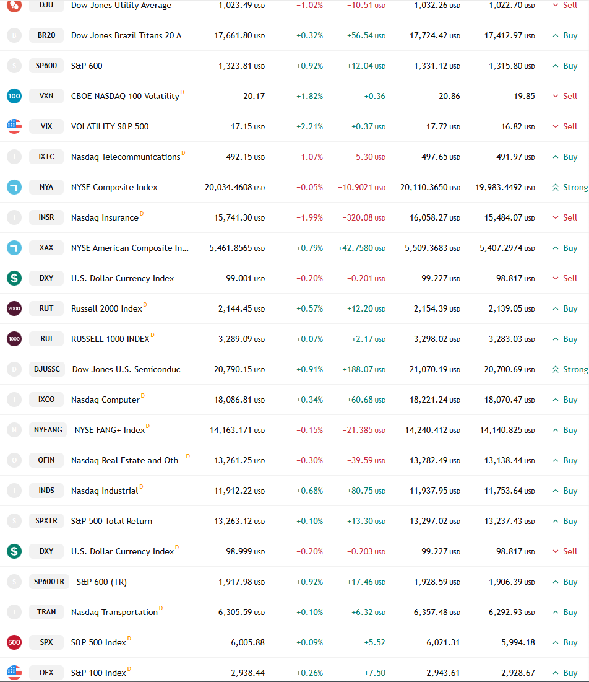This screenshot has height=682, width=589.
Task: Click low value 11,753.64 USD for INDS
Action: tap(510, 491)
